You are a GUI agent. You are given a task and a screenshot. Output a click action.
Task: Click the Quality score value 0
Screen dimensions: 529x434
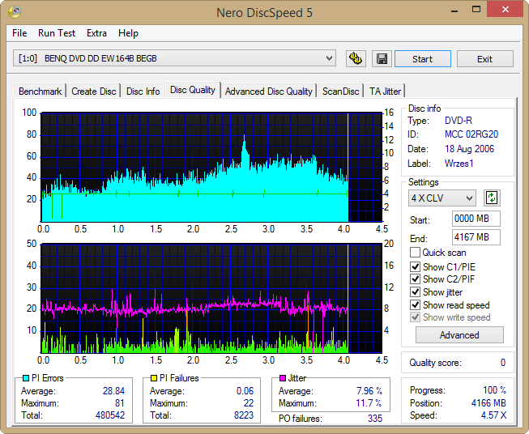coord(503,363)
